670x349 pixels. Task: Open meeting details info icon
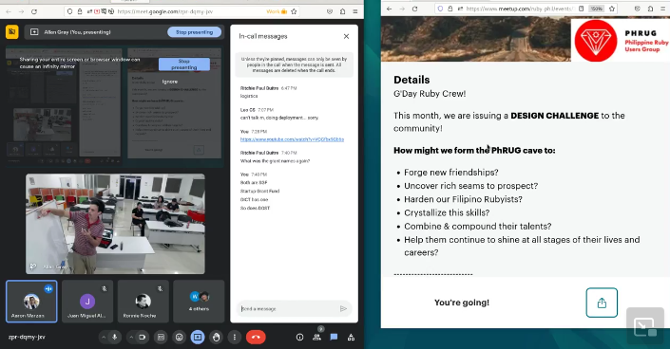[x=300, y=337]
